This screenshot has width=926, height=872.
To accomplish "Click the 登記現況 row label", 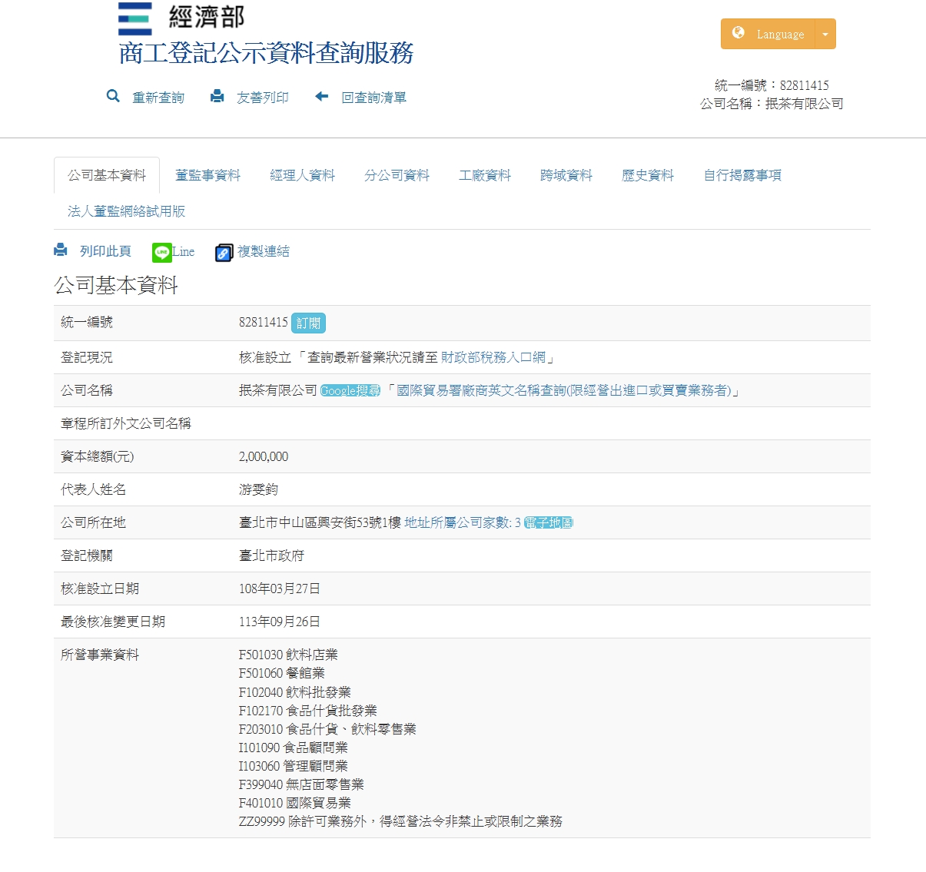I will pos(87,357).
